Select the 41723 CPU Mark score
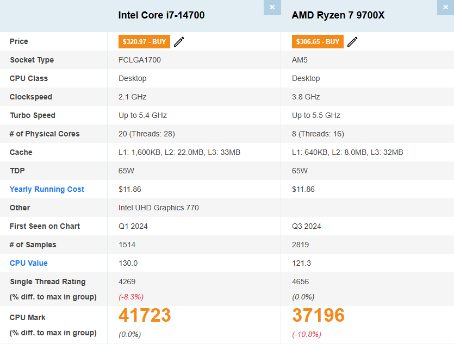The image size is (454, 344). point(145,315)
